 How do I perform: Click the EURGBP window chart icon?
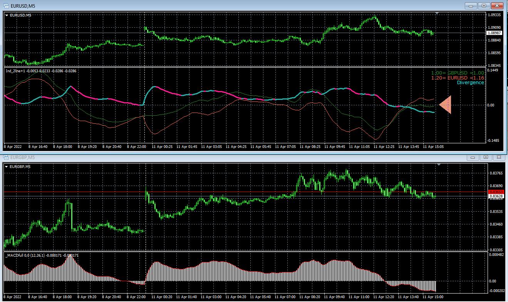(6, 157)
